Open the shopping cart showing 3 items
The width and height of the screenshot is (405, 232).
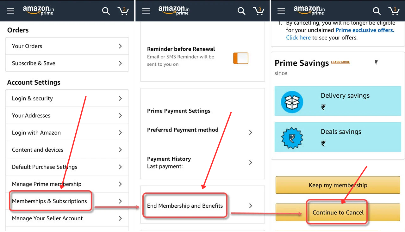point(123,11)
